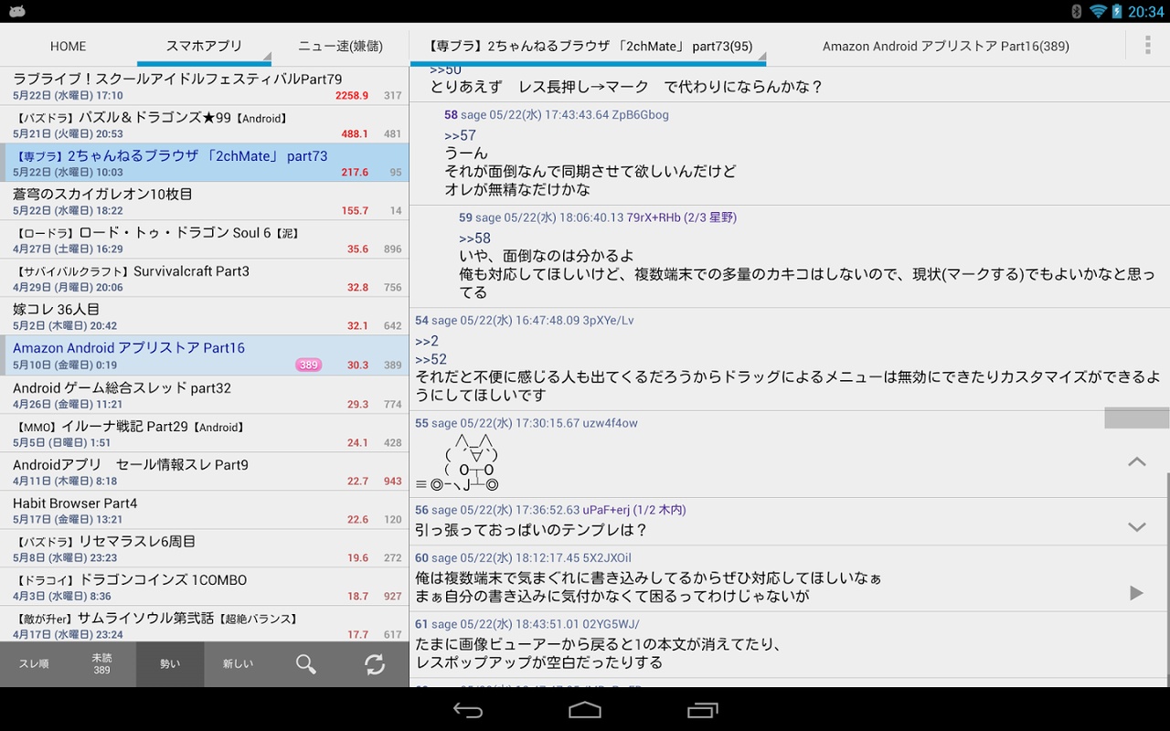The height and width of the screenshot is (731, 1170).
Task: Open the overflow menu (three dots)
Action: coord(1148,46)
